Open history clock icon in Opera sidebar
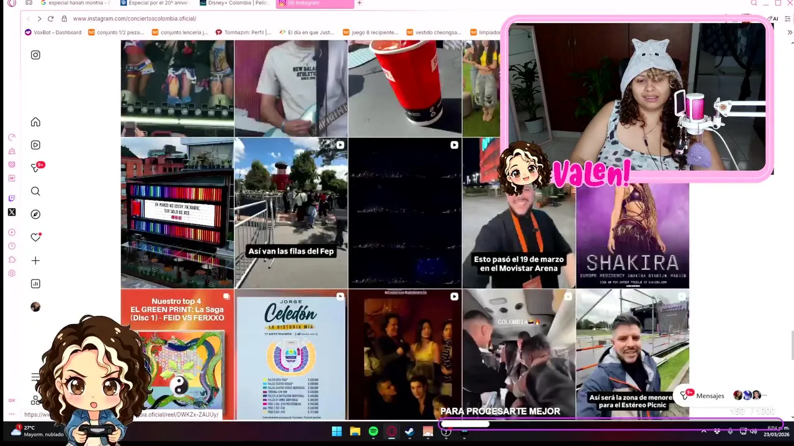Image resolution: width=794 pixels, height=446 pixels. coord(11,246)
